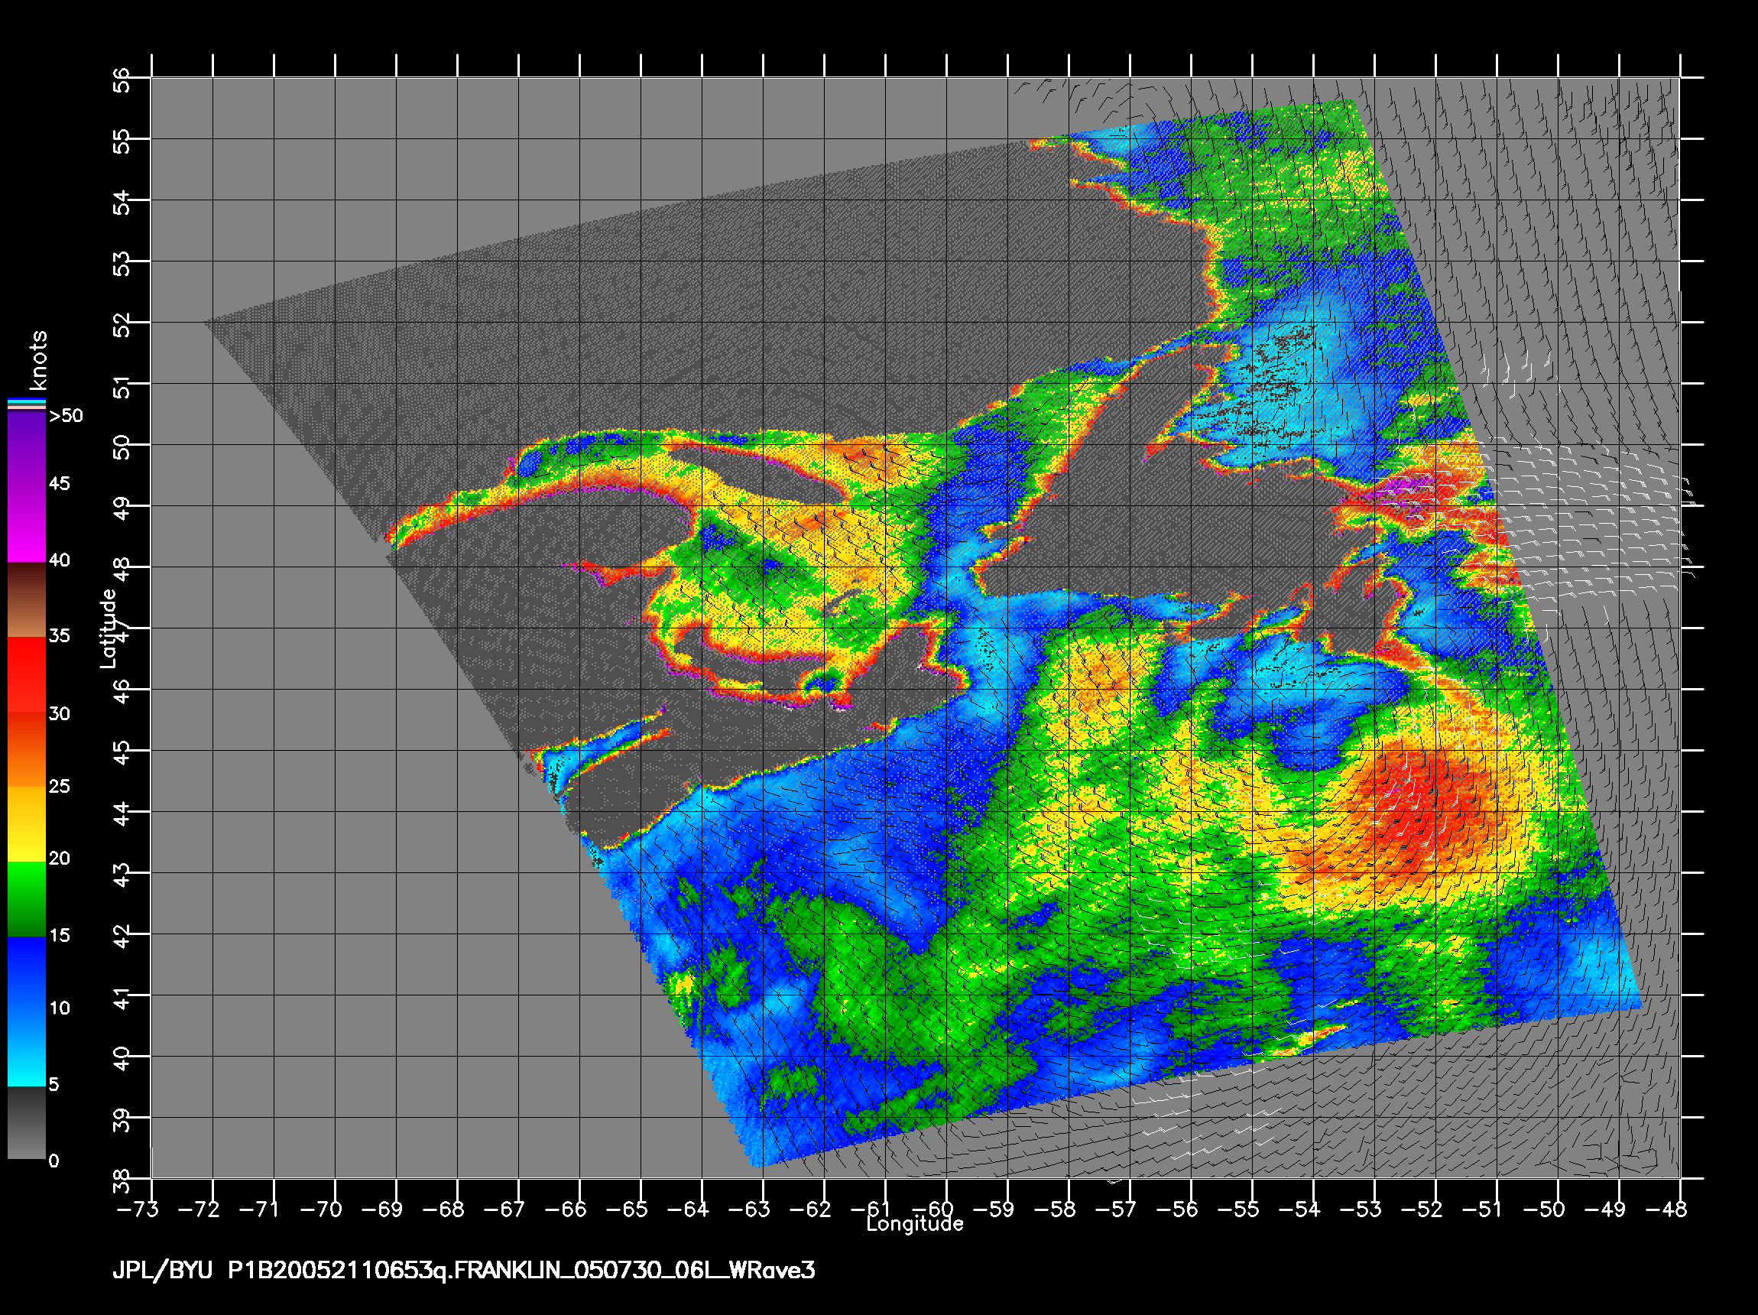Click the latitude tick label 46

122,692
